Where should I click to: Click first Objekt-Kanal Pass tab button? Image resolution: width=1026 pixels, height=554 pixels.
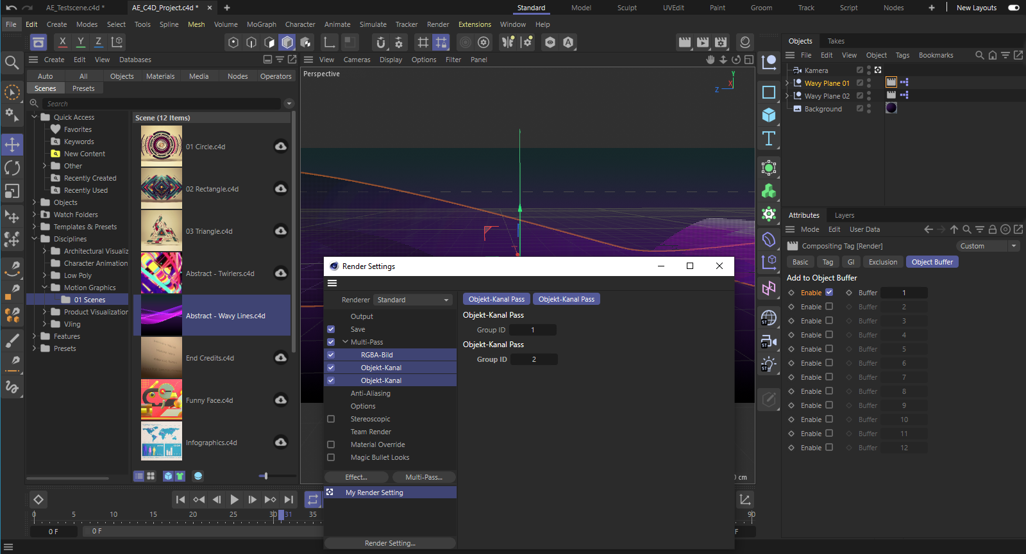[x=496, y=299]
